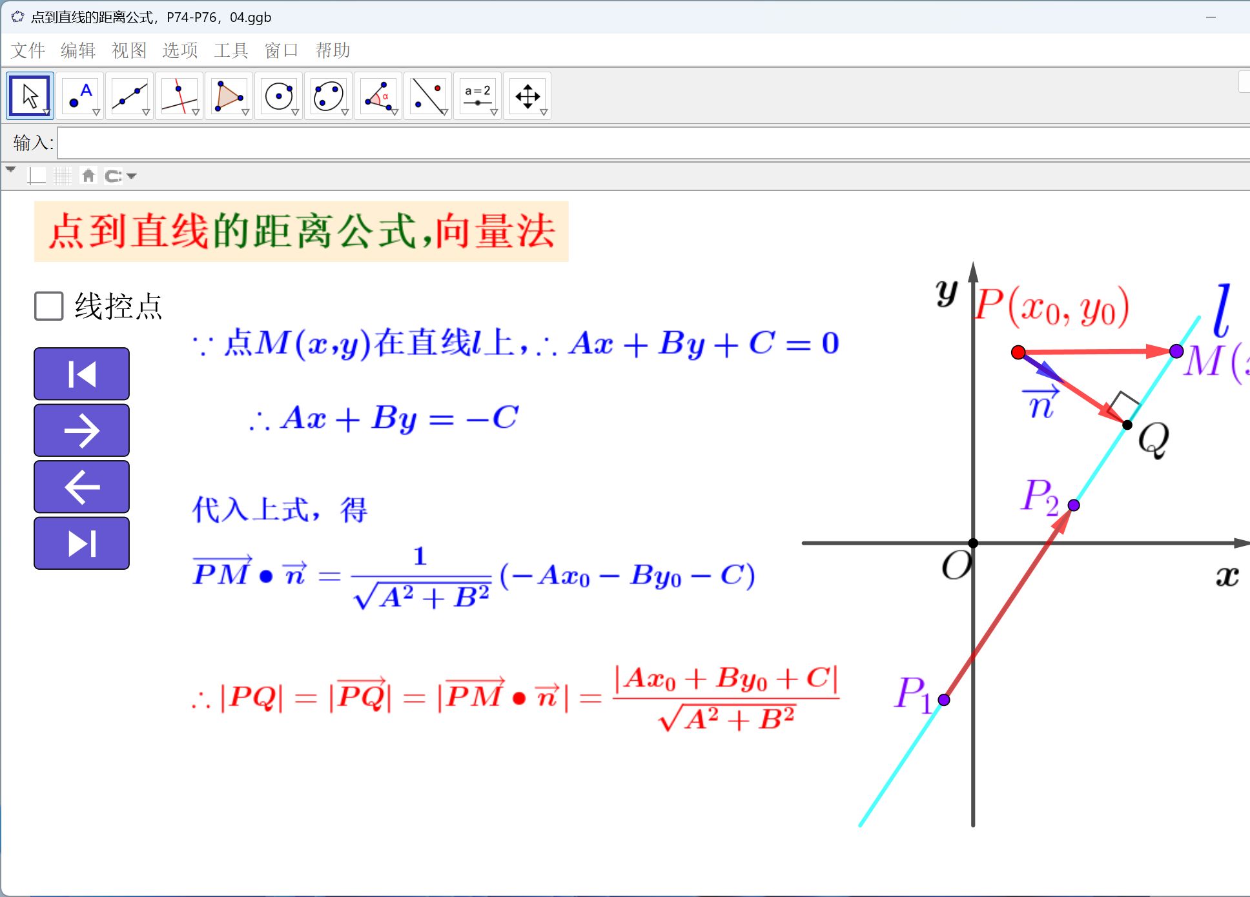This screenshot has width=1250, height=897.
Task: Click red |PQ| distance formula
Action: coord(516,698)
